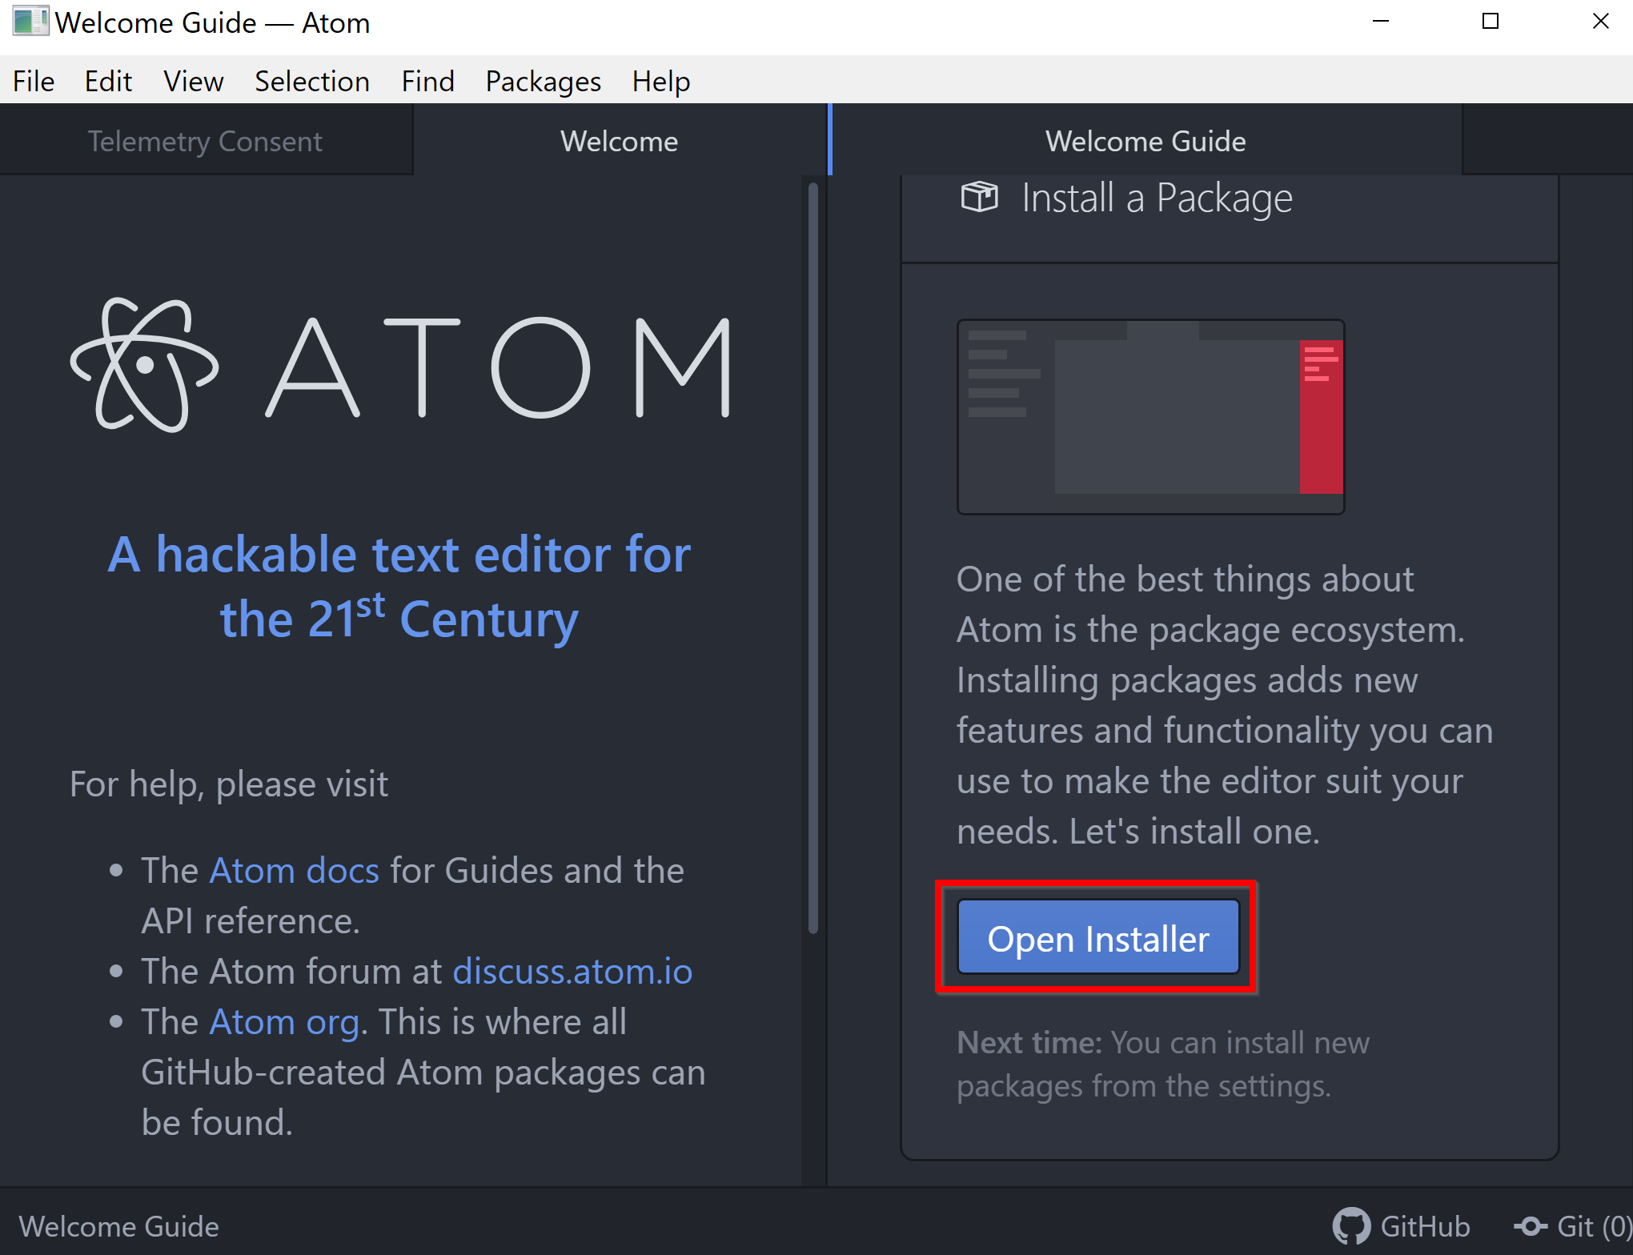Viewport: 1633px width, 1255px height.
Task: Open the Git (0) panel from status bar
Action: pos(1573,1225)
